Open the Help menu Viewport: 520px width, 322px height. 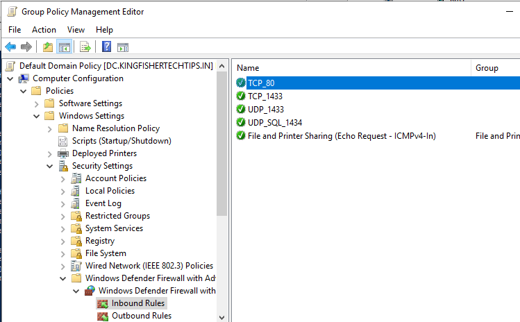point(104,30)
